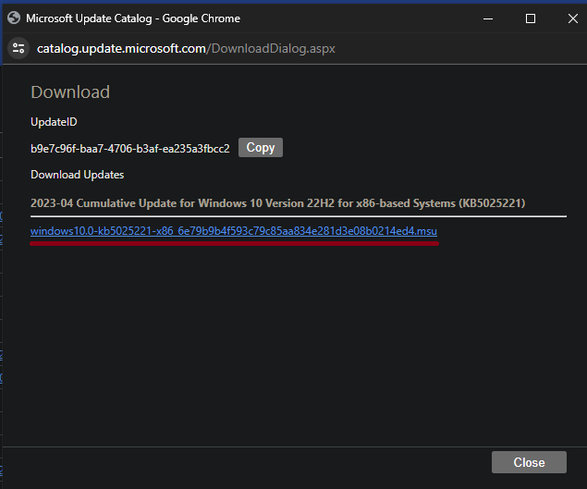Click the Download heading
The width and height of the screenshot is (587, 489).
pyautogui.click(x=70, y=92)
